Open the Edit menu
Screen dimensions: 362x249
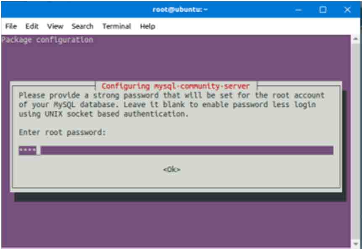32,26
